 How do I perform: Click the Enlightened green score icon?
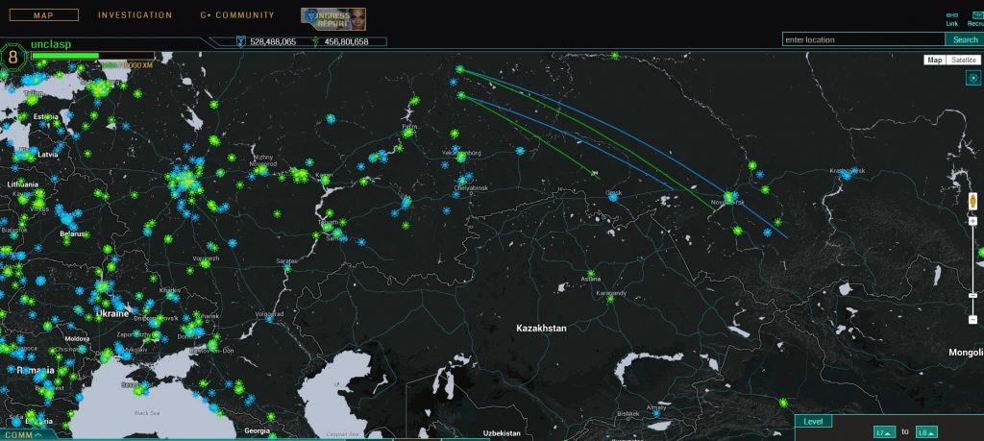pyautogui.click(x=315, y=41)
